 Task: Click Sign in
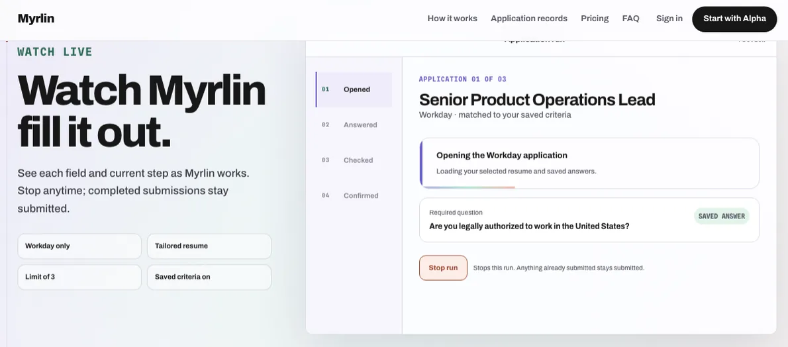tap(669, 19)
